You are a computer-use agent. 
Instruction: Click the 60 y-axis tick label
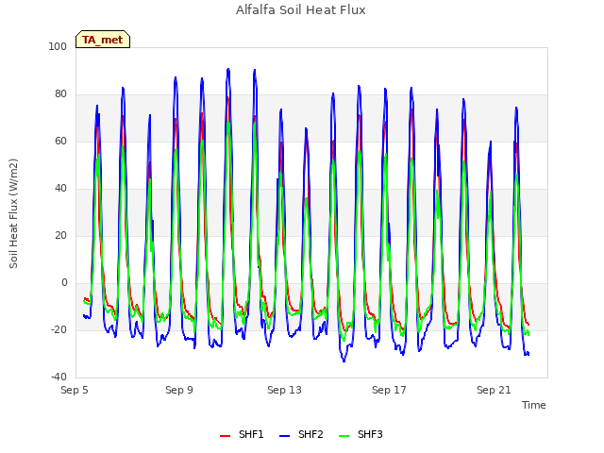(x=60, y=142)
